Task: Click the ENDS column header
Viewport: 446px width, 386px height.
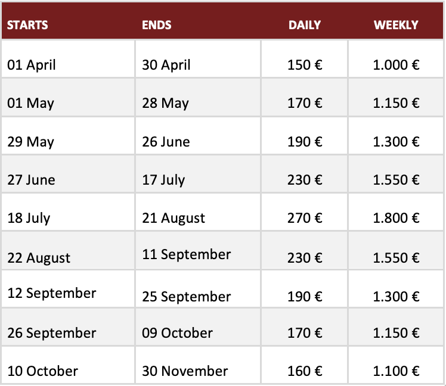Action: click(x=157, y=25)
